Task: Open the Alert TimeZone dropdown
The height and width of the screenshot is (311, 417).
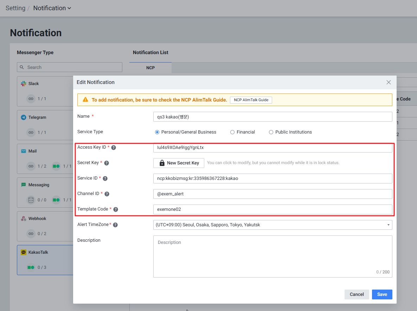Action: click(272, 225)
